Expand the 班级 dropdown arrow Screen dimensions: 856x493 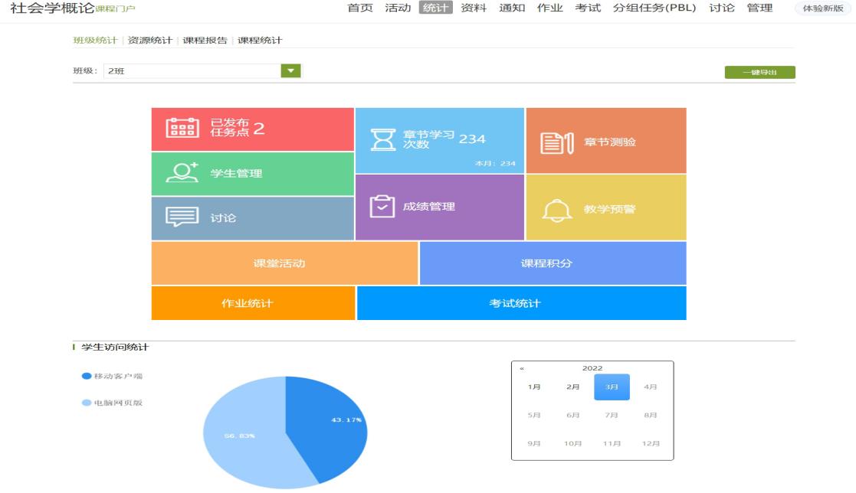pos(290,70)
